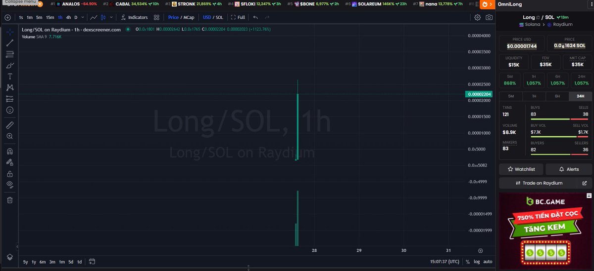
Task: Select the ruler measure tool
Action: click(10, 124)
